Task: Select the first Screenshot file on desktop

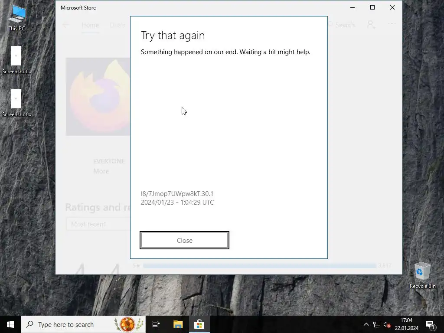Action: (16, 60)
